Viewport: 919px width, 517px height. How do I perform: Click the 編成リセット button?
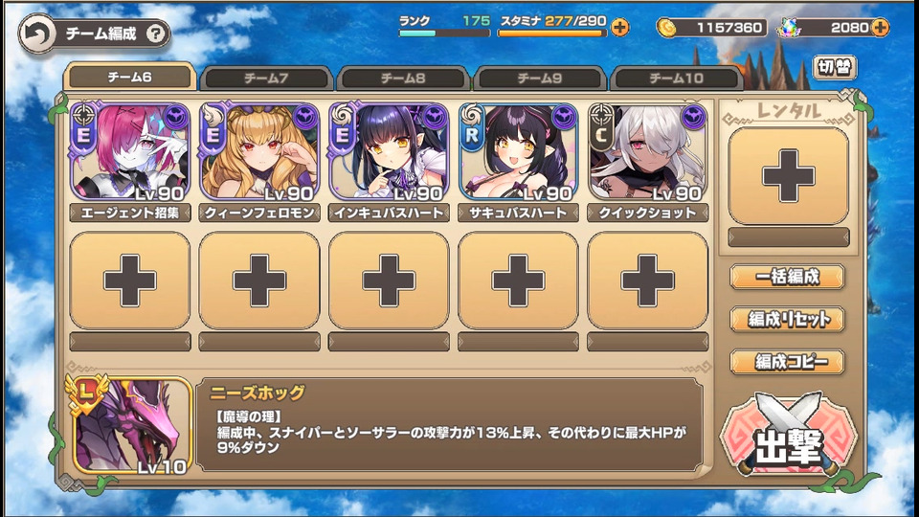click(x=787, y=320)
